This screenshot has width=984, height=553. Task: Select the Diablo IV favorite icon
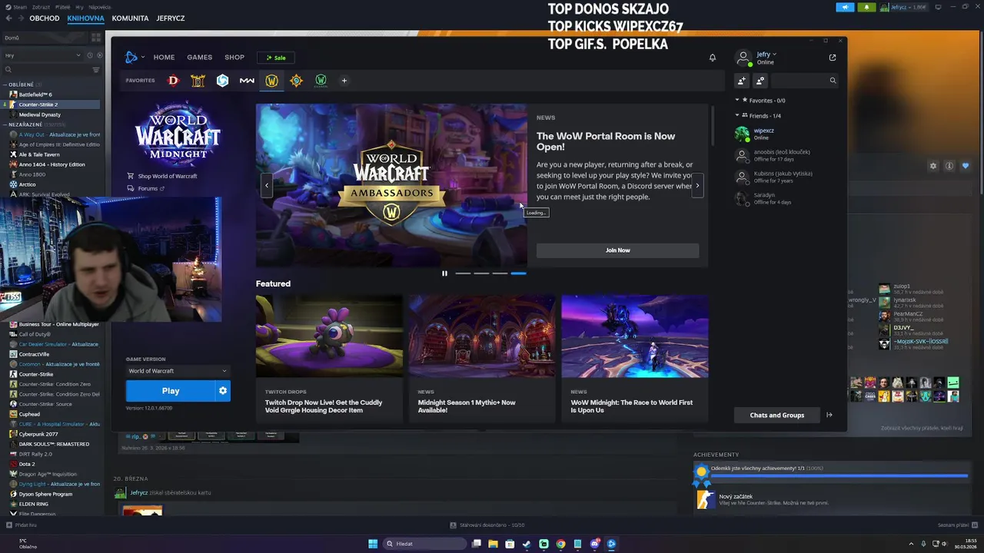pos(173,81)
